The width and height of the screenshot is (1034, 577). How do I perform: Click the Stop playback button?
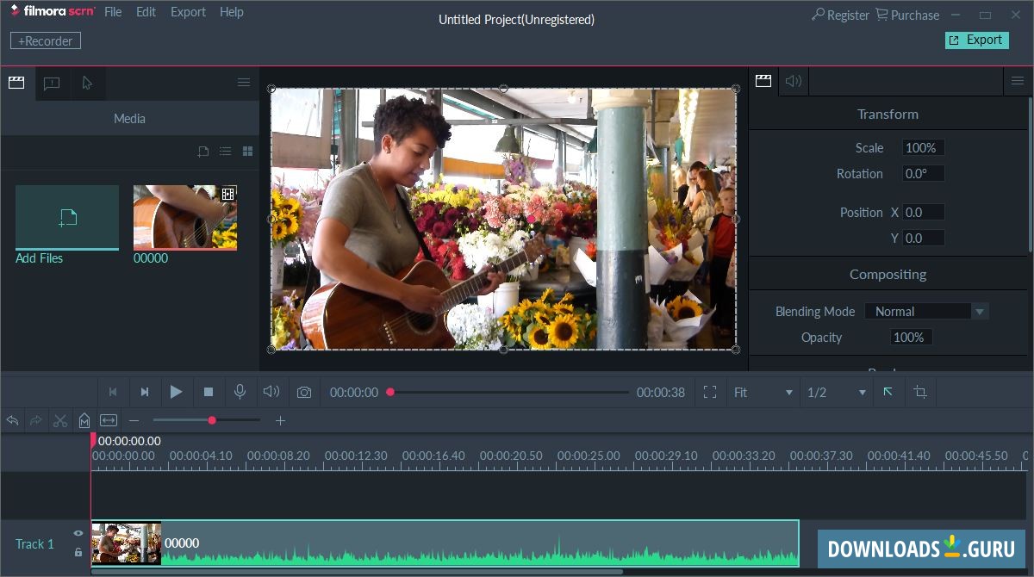209,392
